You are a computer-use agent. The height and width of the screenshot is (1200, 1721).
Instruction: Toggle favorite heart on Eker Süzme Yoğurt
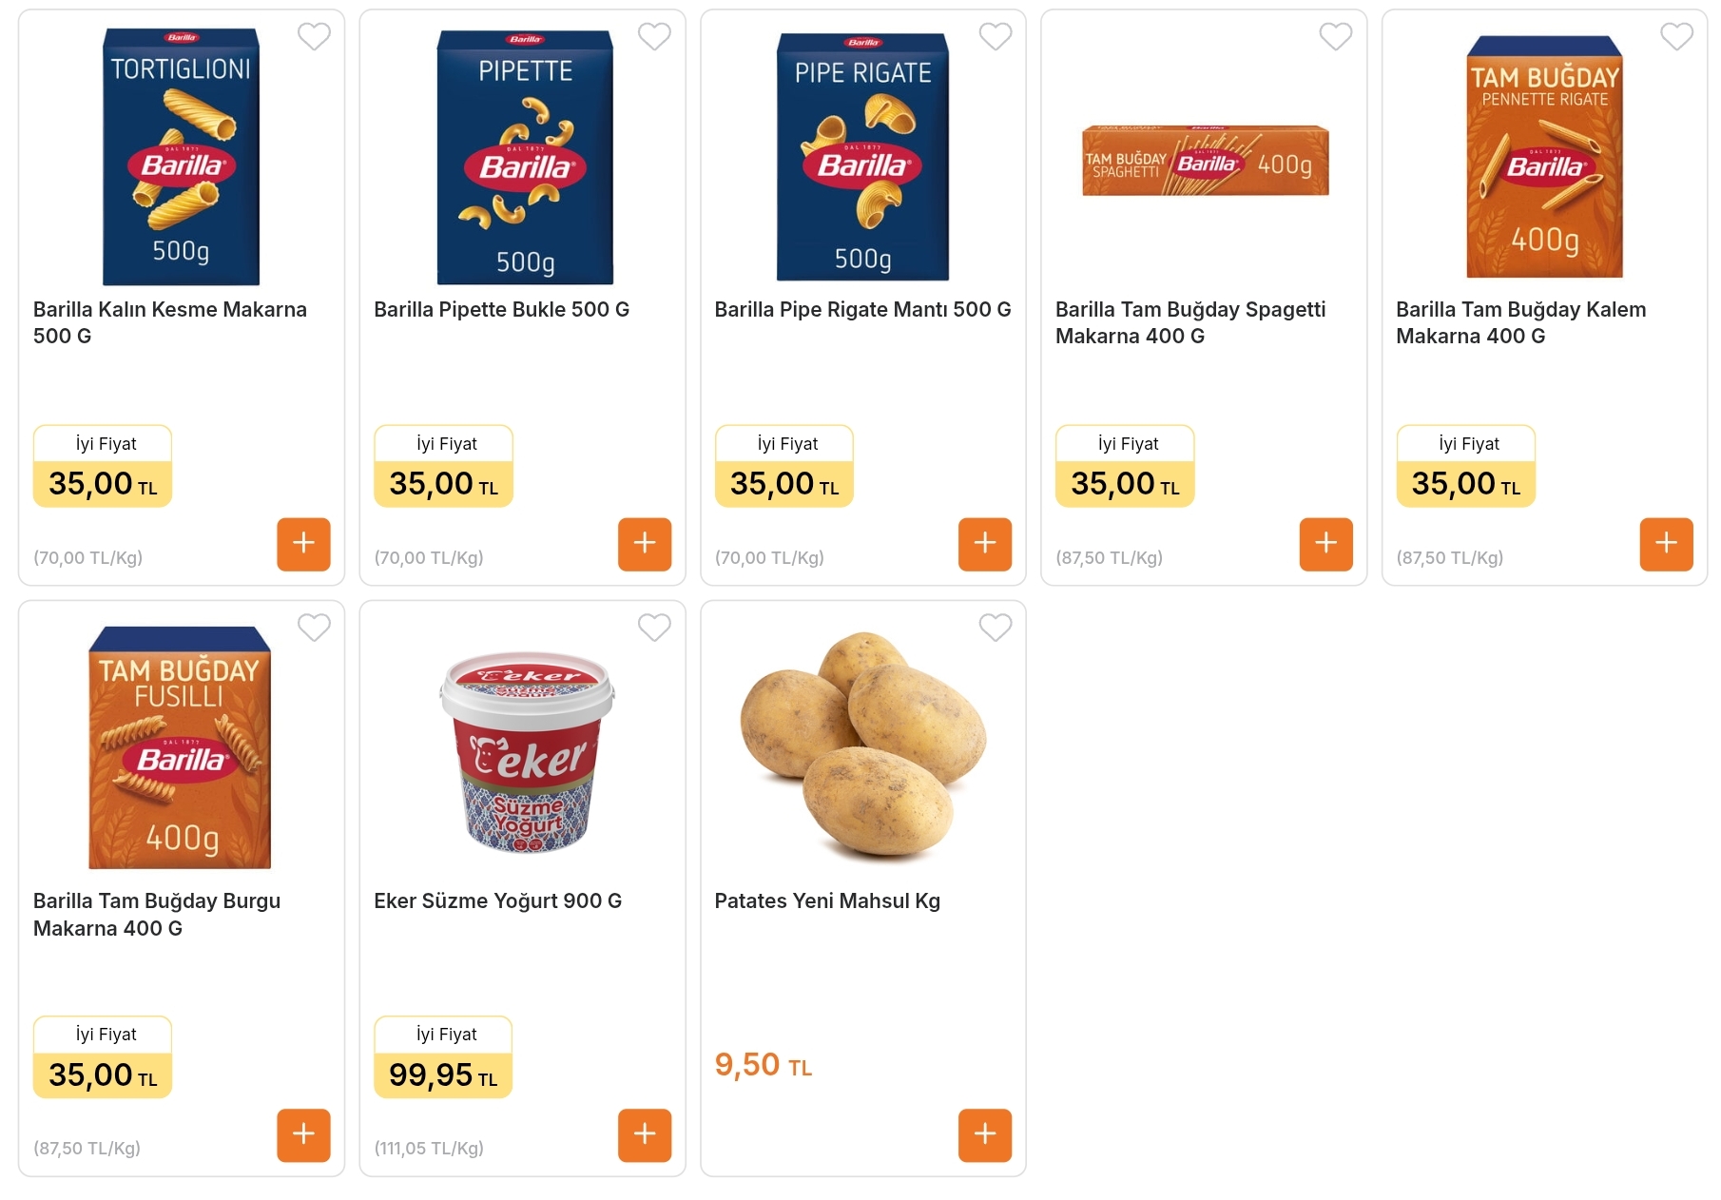(x=654, y=628)
